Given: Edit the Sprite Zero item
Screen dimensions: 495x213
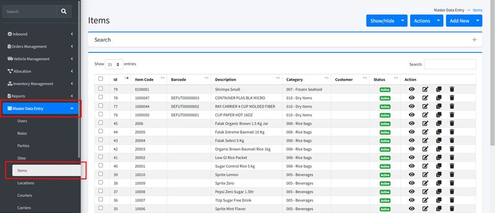Looking at the screenshot, I should click(425, 183).
